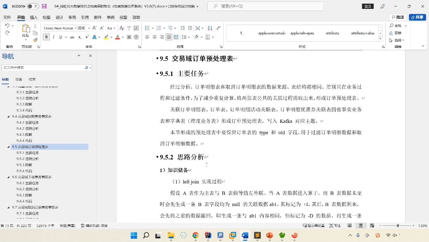Switch to the 布局 ribbon tab
This screenshot has width=429, height=242.
(x=72, y=17)
